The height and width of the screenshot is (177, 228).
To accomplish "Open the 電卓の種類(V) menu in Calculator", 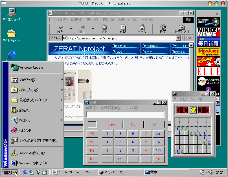I will [x=111, y=108].
